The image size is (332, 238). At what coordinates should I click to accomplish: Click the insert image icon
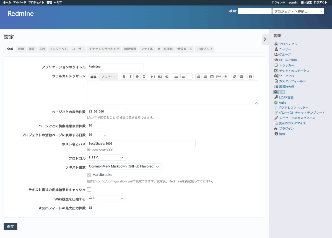pos(241,77)
